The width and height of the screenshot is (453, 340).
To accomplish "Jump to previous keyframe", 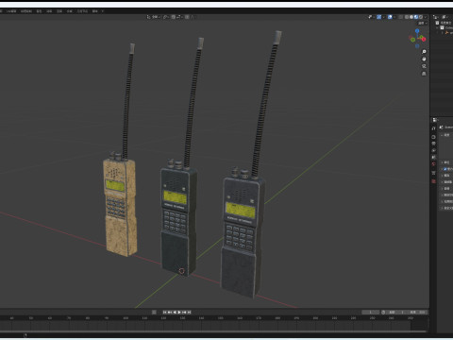I will [x=170, y=312].
